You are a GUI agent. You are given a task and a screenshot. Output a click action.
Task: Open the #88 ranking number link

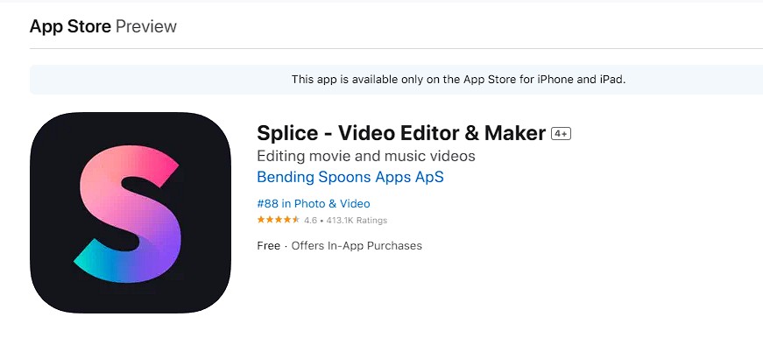[267, 203]
